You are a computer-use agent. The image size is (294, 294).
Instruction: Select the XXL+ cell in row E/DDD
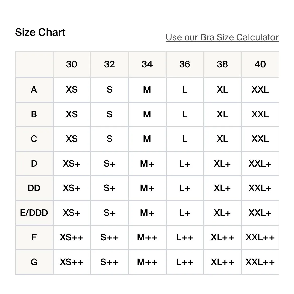[x=260, y=213]
